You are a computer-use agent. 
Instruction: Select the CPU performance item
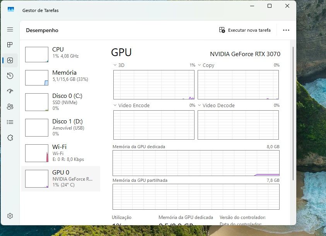click(61, 55)
